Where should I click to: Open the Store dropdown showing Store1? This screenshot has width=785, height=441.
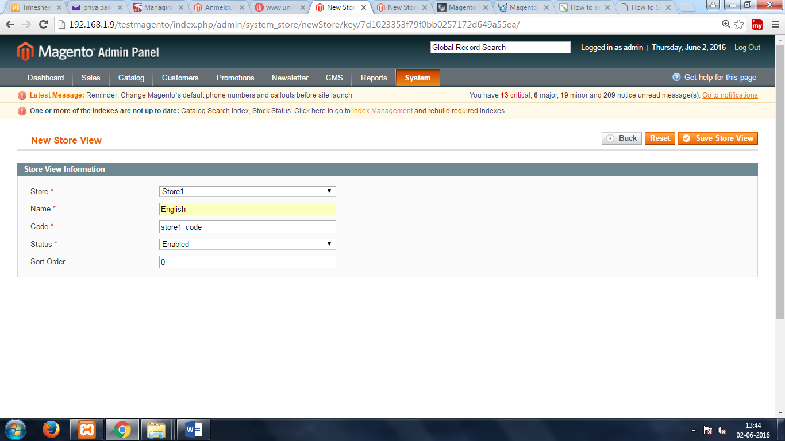tap(248, 191)
